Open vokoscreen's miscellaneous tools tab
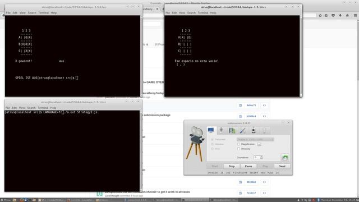This screenshot has width=359, height=202. pyautogui.click(x=243, y=130)
